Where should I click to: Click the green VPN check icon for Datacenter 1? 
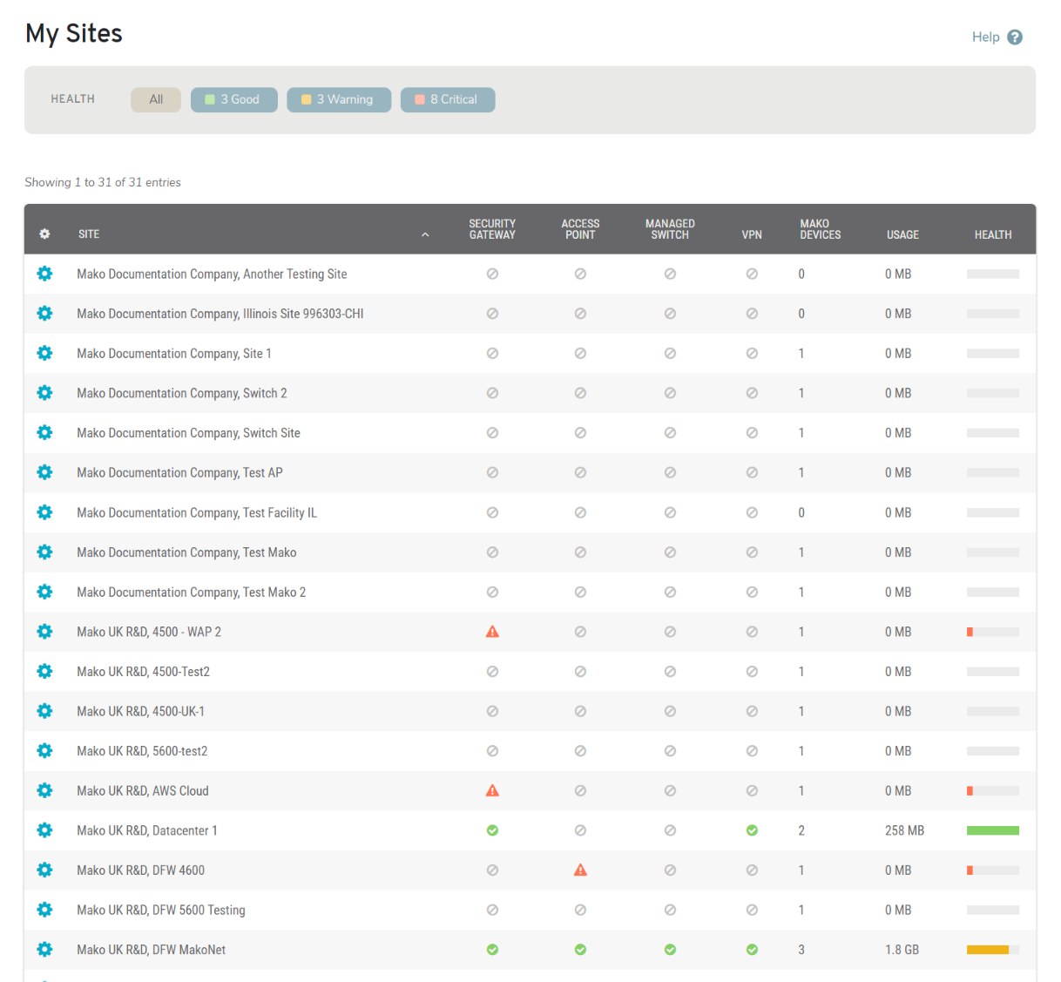(x=752, y=830)
